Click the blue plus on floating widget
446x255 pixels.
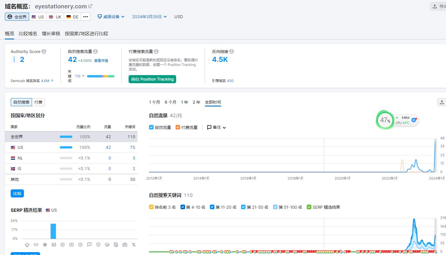click(414, 120)
